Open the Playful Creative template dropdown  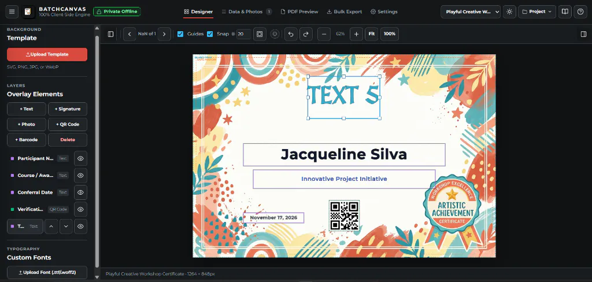(x=471, y=12)
